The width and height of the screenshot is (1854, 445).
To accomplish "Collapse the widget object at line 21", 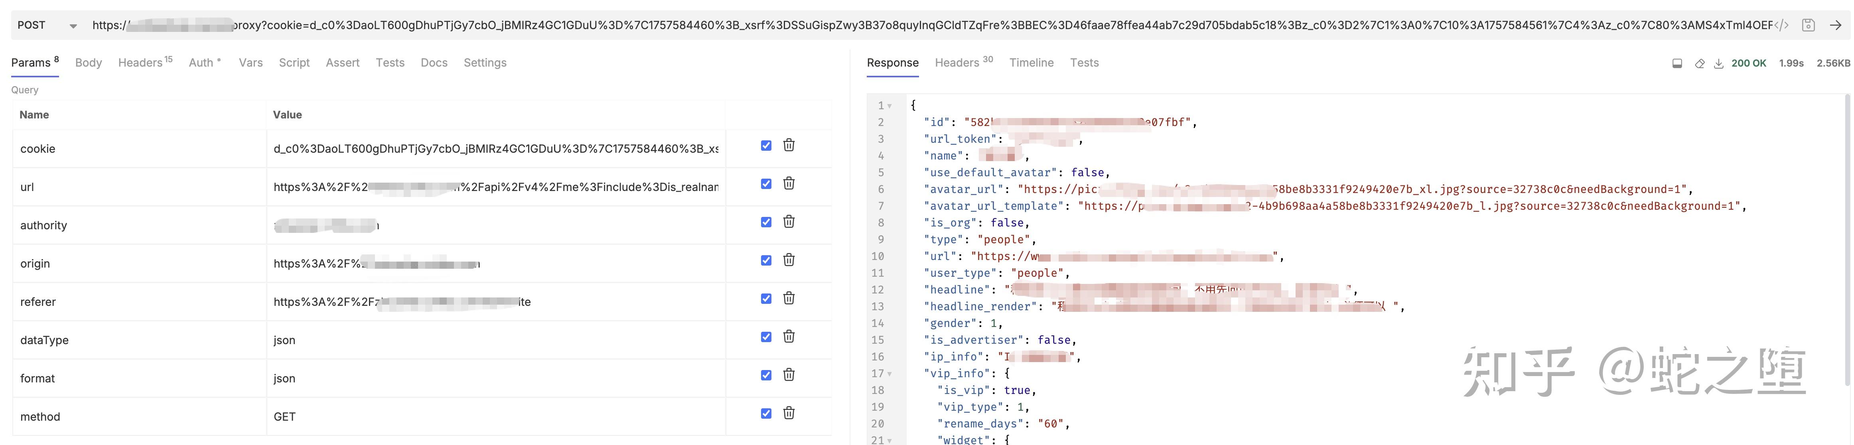I will [x=890, y=440].
